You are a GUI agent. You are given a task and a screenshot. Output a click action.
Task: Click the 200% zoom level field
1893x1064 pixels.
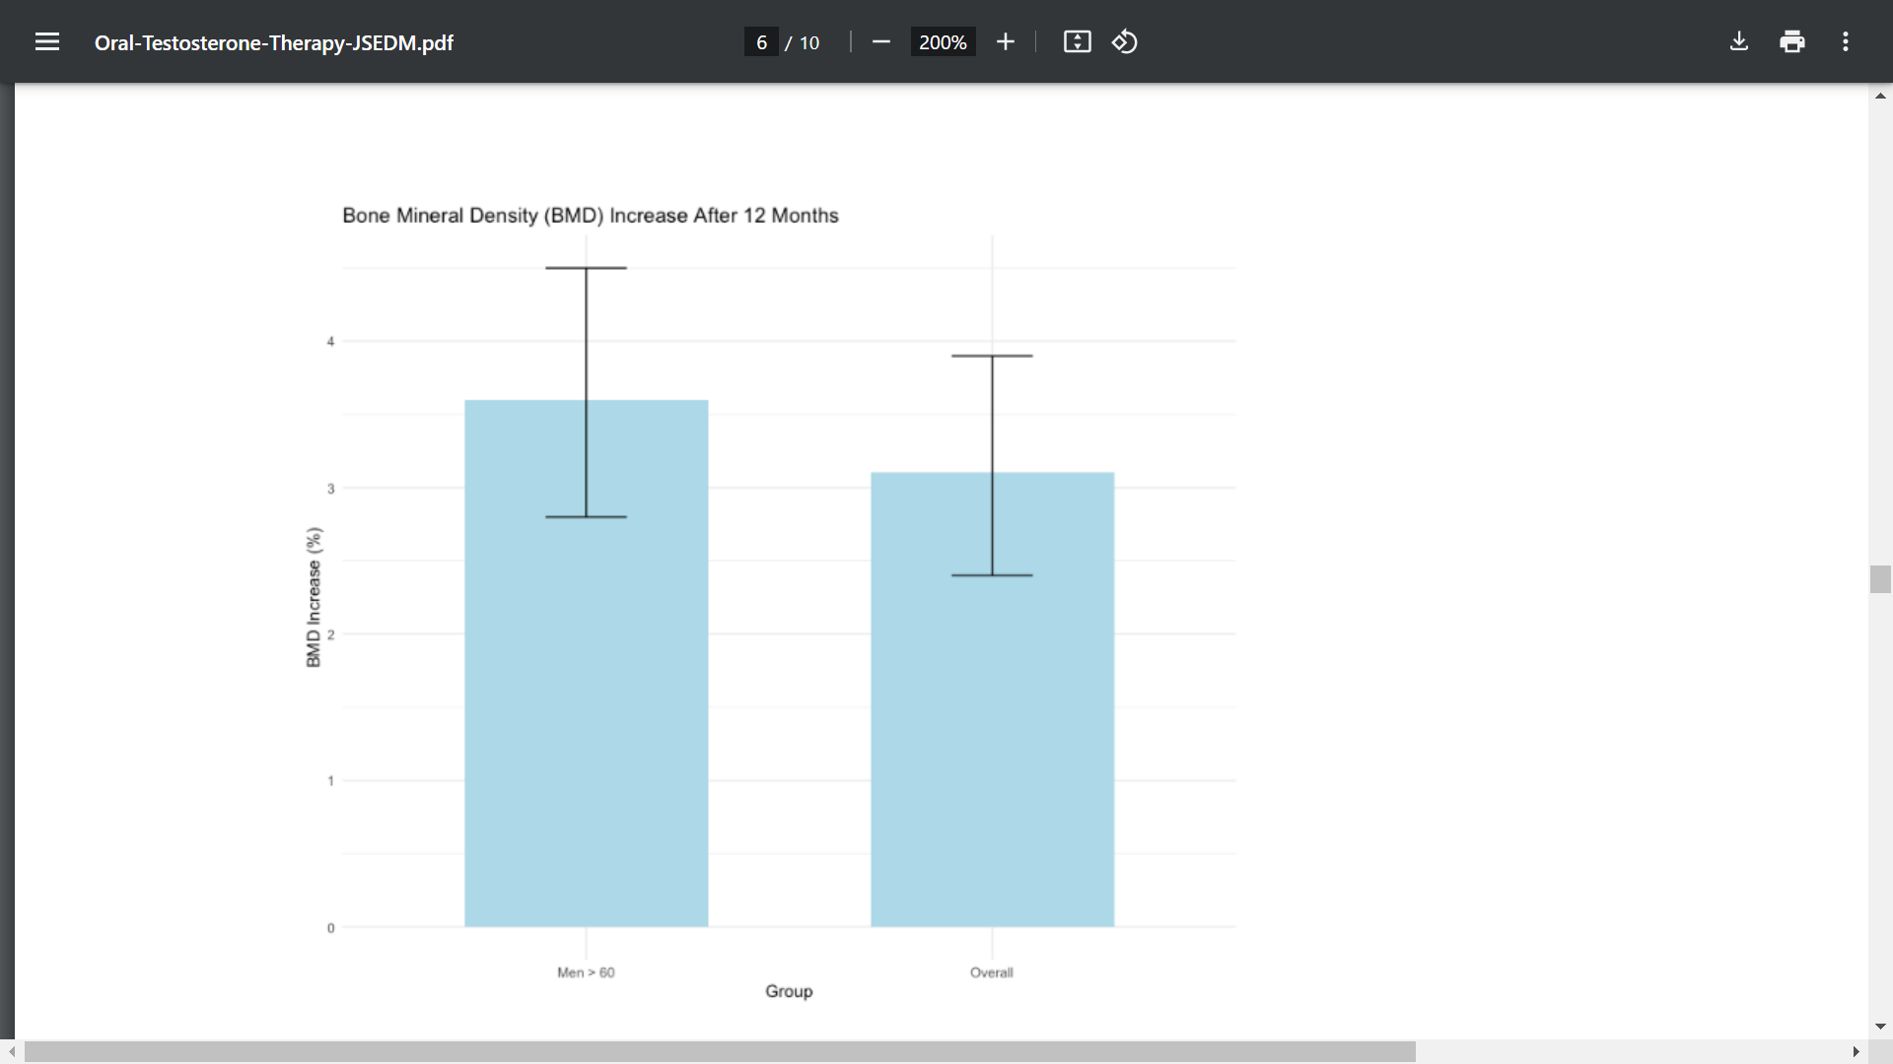click(x=943, y=42)
